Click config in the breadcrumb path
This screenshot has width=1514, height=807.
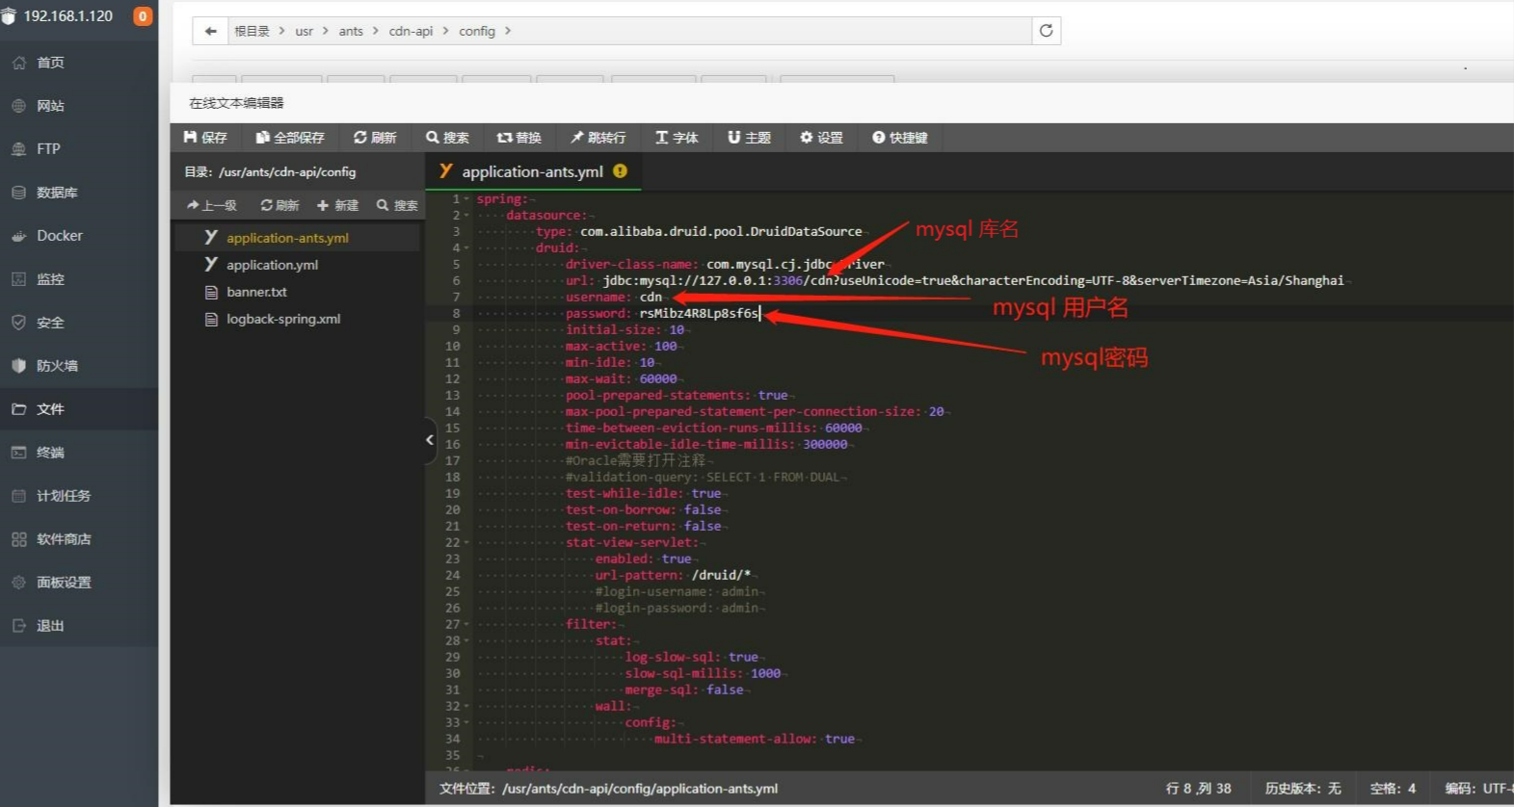[x=477, y=31]
